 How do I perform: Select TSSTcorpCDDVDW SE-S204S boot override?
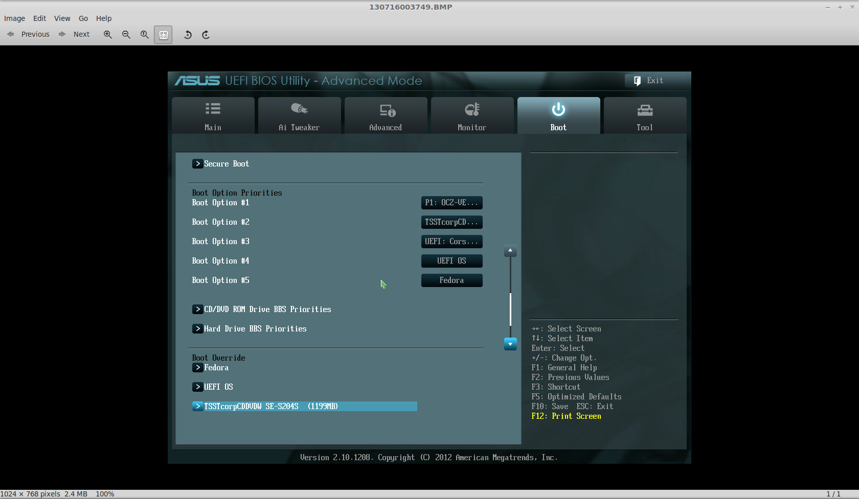pyautogui.click(x=305, y=407)
